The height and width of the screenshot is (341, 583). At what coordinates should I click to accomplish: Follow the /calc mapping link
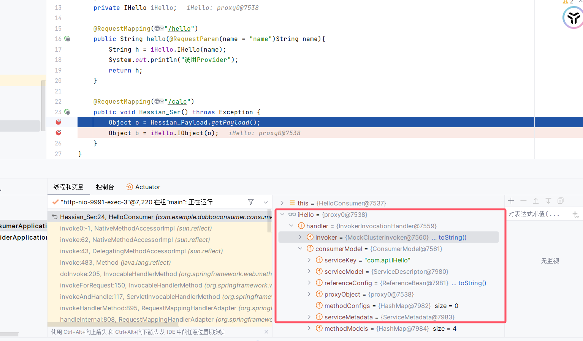[x=177, y=101]
